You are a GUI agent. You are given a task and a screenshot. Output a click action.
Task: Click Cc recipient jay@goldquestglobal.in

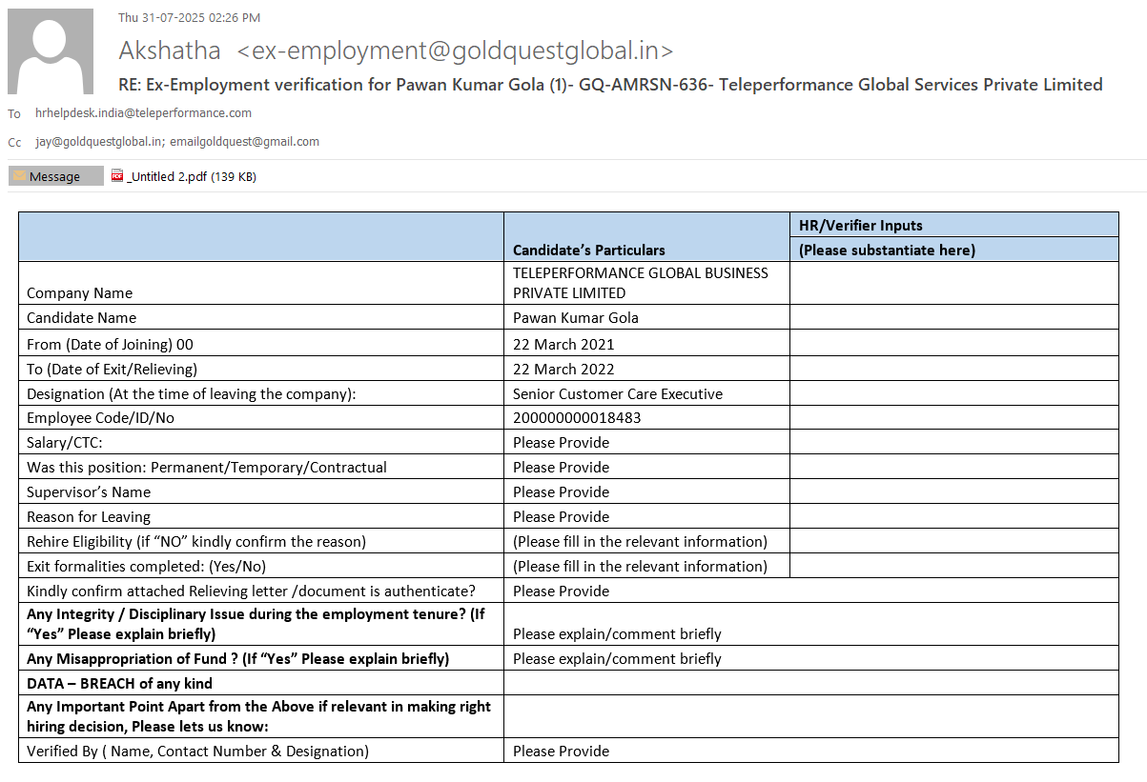(x=98, y=141)
